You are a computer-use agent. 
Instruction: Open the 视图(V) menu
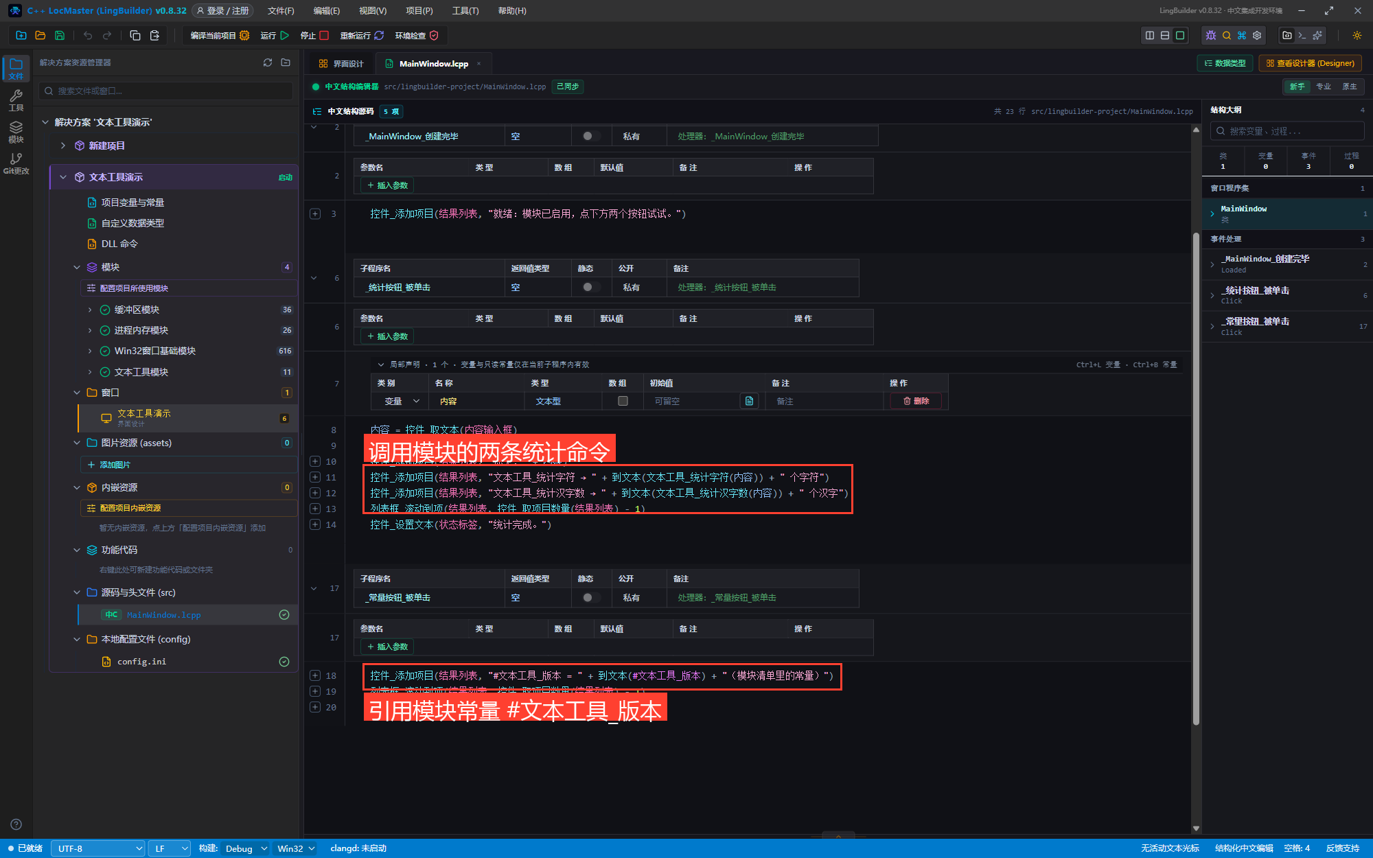pyautogui.click(x=373, y=11)
